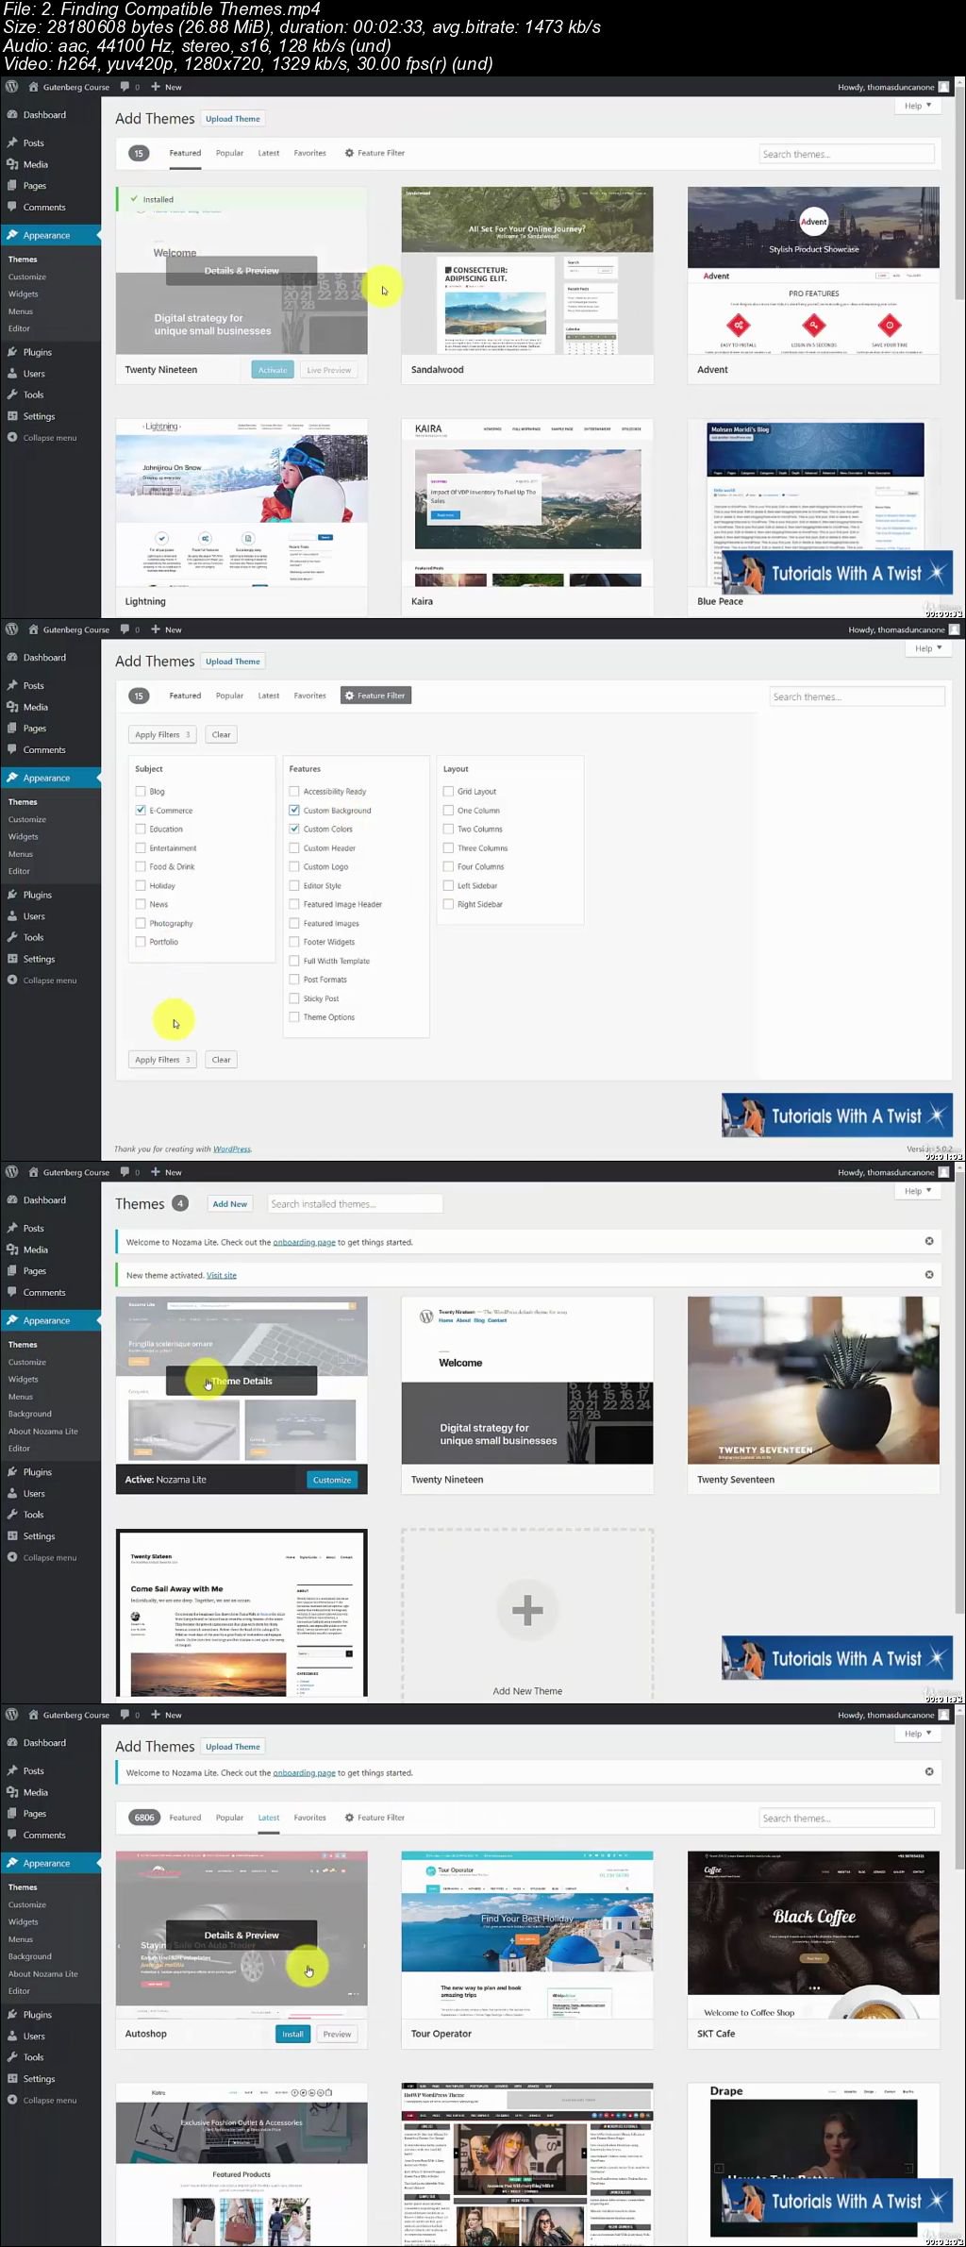Open Comments icon in the installed Themes frame sidebar
This screenshot has height=2247, width=966.
coord(12,1293)
